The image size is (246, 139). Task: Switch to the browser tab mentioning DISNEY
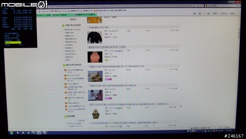coord(86,15)
